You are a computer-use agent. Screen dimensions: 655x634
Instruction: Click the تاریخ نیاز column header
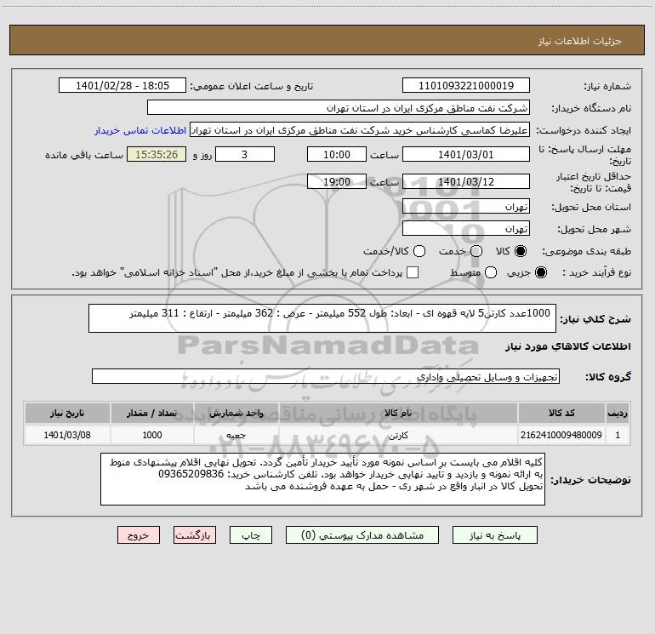point(67,413)
